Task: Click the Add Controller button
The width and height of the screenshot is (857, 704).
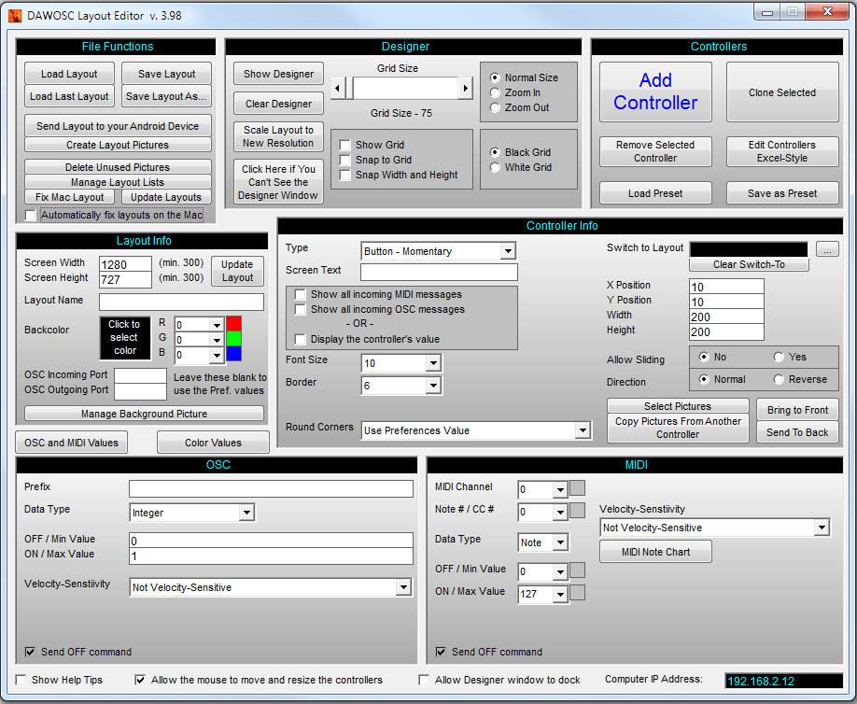Action: (655, 92)
